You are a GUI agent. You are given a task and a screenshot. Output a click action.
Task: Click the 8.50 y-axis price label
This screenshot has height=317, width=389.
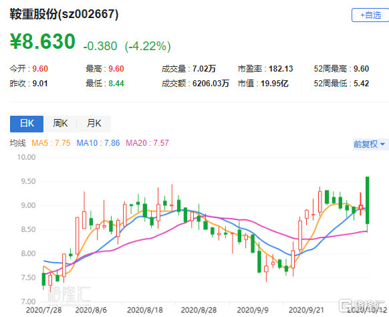[x=28, y=229]
